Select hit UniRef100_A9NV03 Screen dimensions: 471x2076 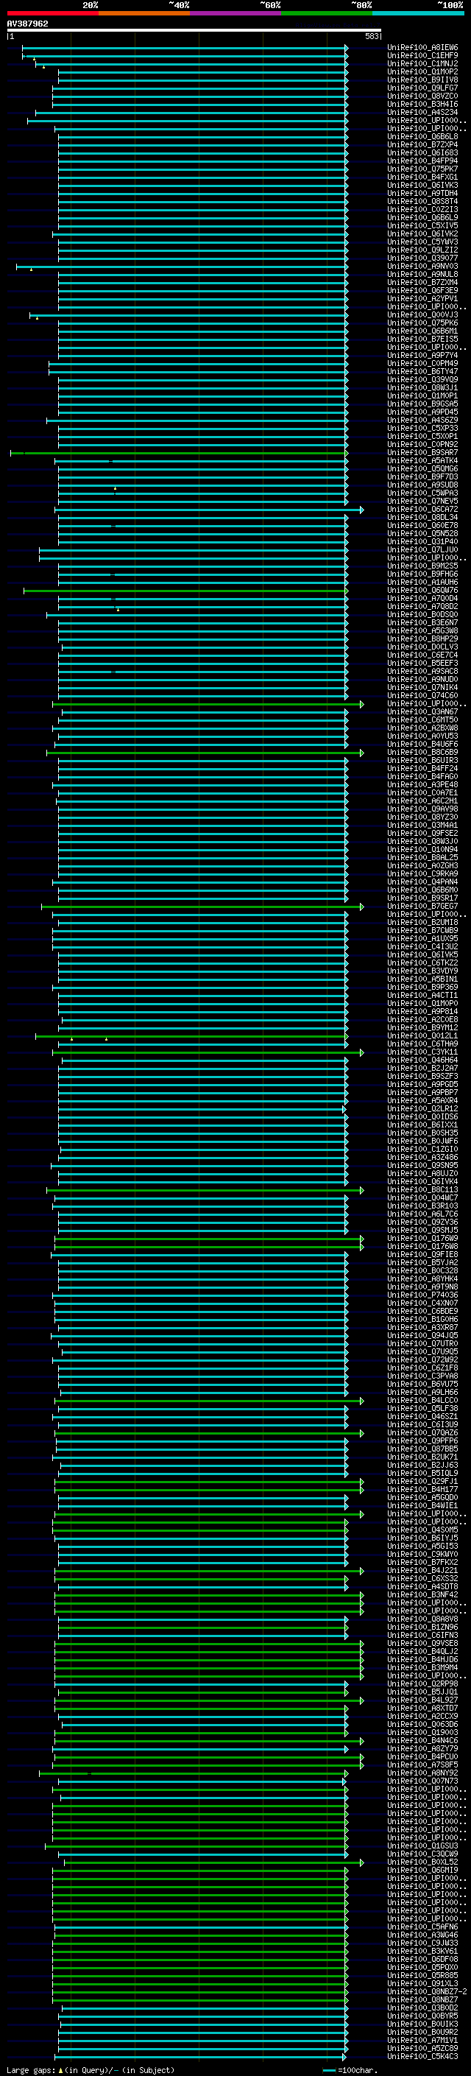coord(422,266)
